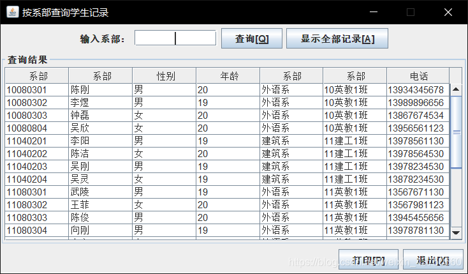Minimize the 按系部查询学生记录 window

[374, 12]
